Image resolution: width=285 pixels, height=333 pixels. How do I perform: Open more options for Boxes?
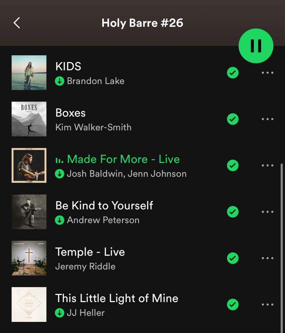point(267,119)
